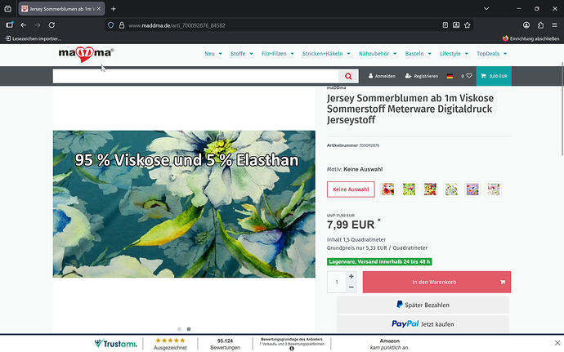Open the Basteln menu
This screenshot has height=352, width=564.
(417, 54)
